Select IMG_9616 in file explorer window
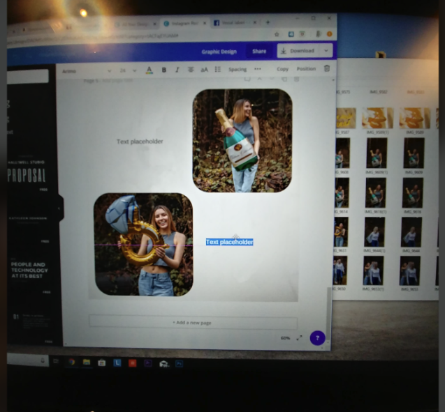 pyautogui.click(x=413, y=195)
